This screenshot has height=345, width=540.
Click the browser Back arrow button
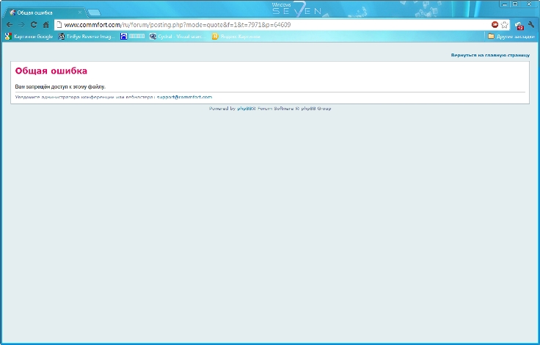tap(9, 24)
